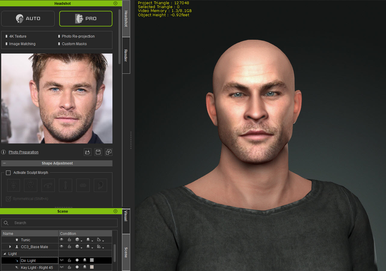Switch Headshot to AUTO mode
Screen dimensions: 386x271
[x=28, y=19]
